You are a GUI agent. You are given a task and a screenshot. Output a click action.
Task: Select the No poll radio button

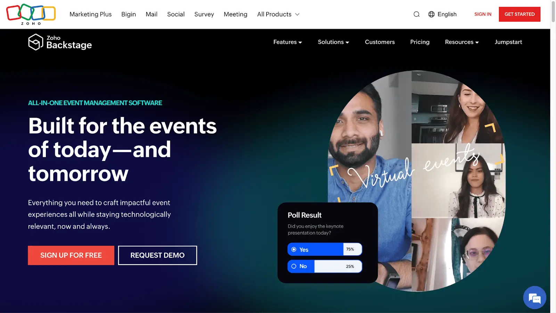pyautogui.click(x=294, y=266)
